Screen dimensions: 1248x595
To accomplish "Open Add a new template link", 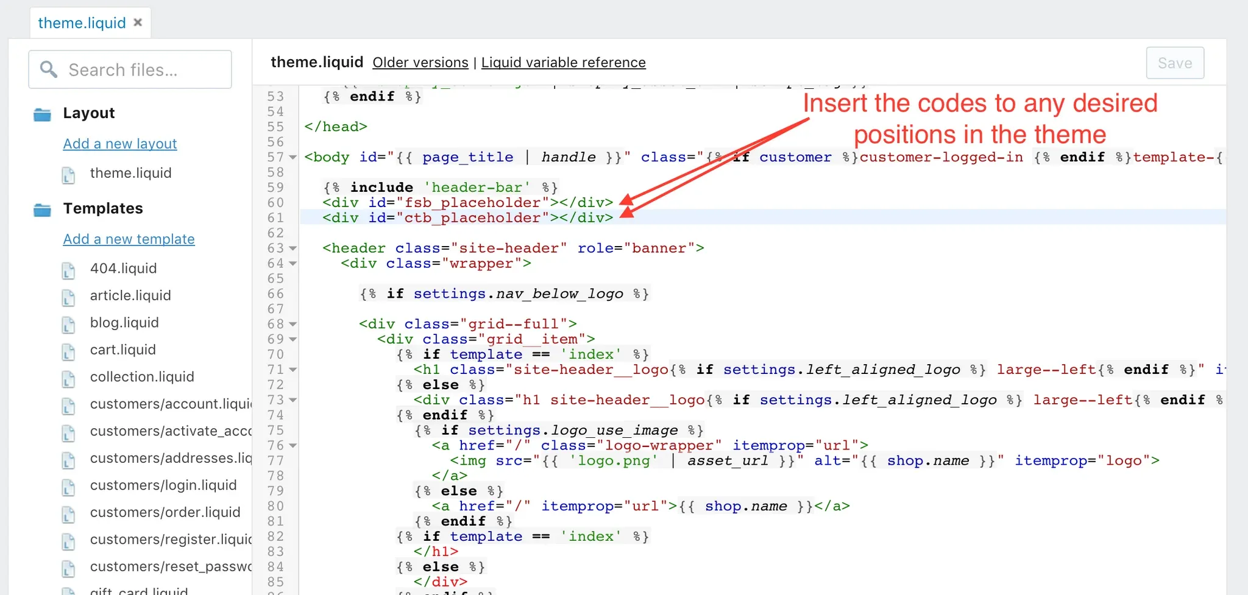I will click(x=129, y=239).
